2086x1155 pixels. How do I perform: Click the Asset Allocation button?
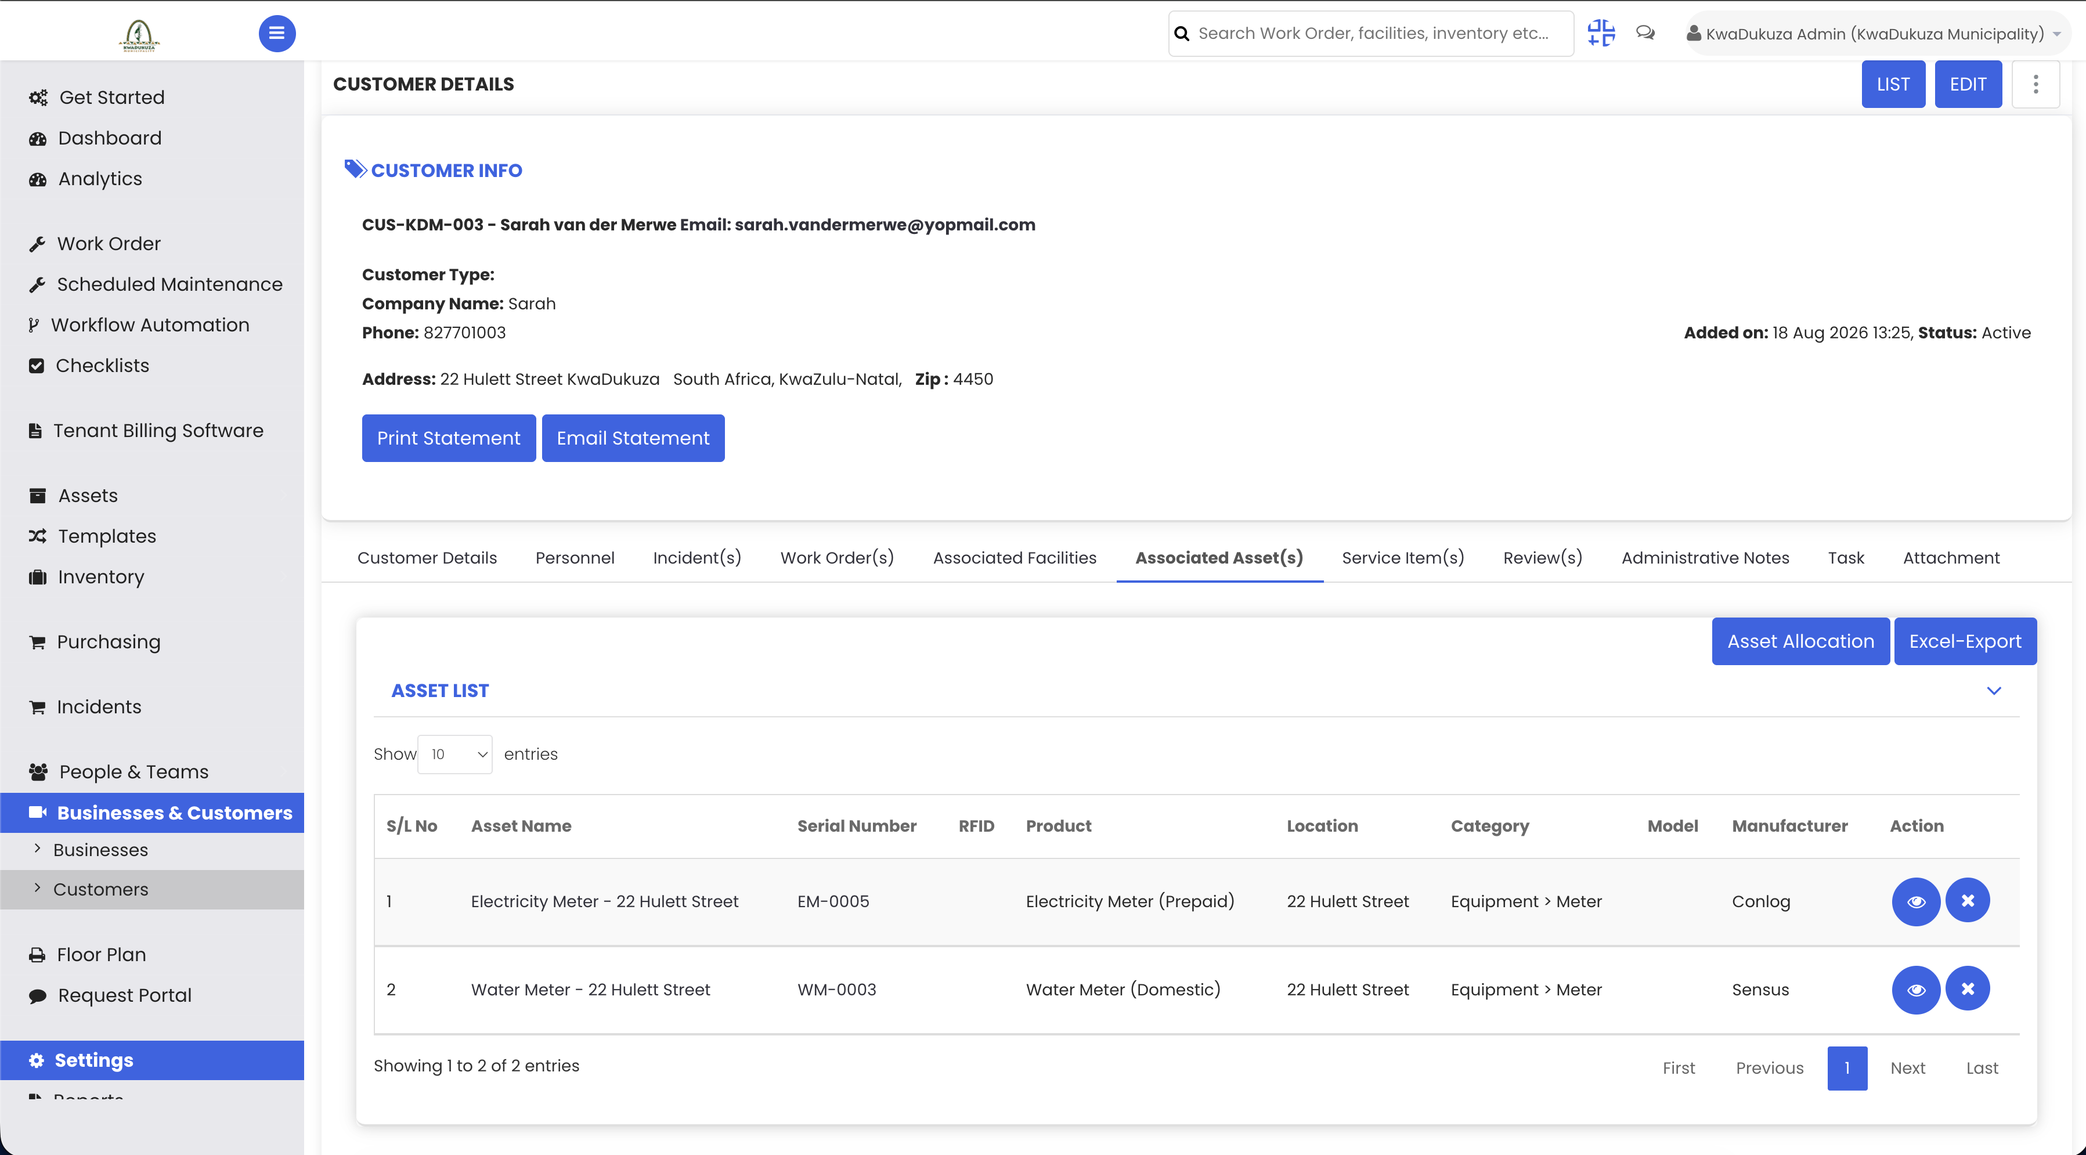(1801, 641)
